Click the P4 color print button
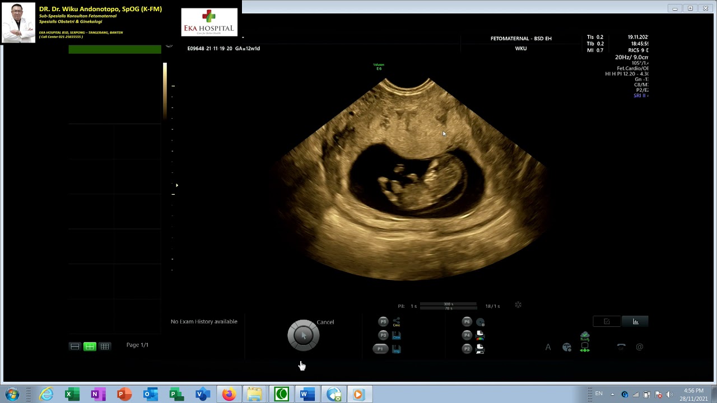The image size is (717, 403). (x=467, y=335)
